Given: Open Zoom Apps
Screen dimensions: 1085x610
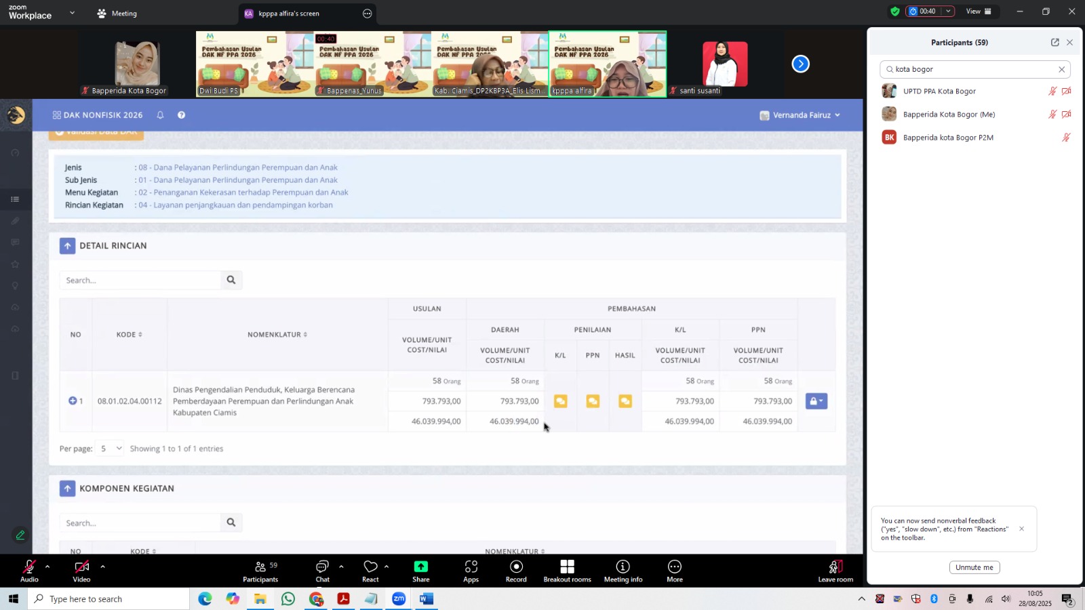Looking at the screenshot, I should (471, 571).
